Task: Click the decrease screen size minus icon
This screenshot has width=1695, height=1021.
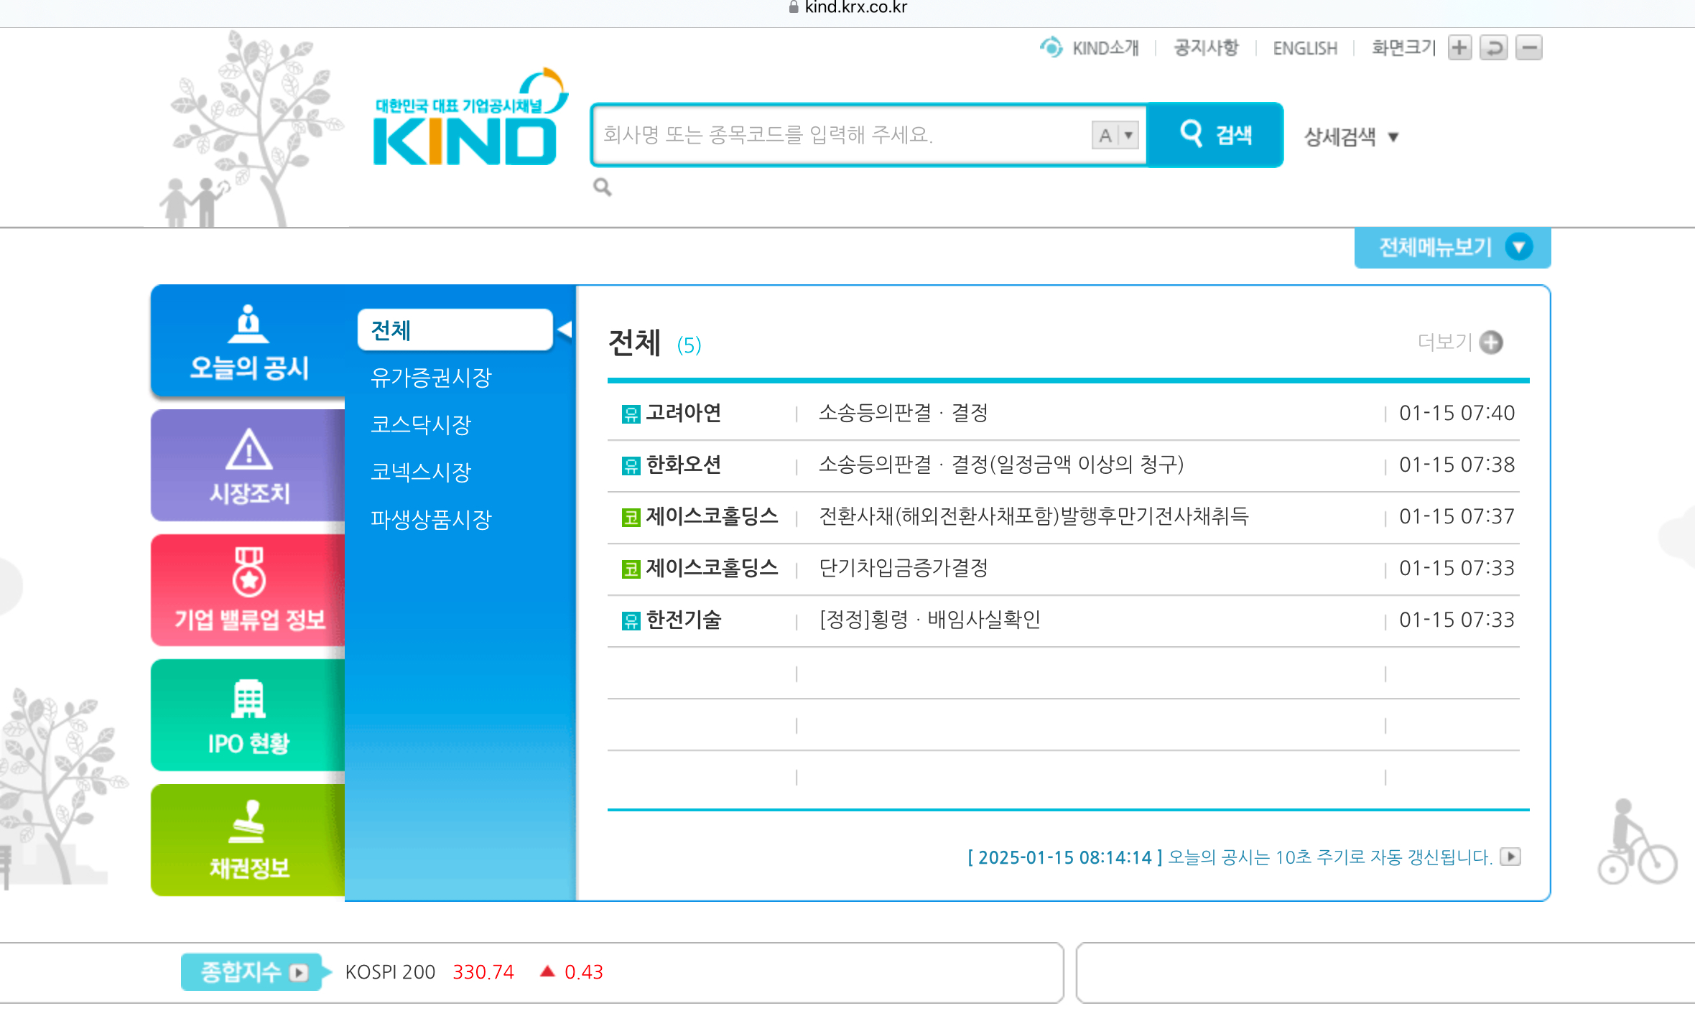Action: pyautogui.click(x=1529, y=48)
